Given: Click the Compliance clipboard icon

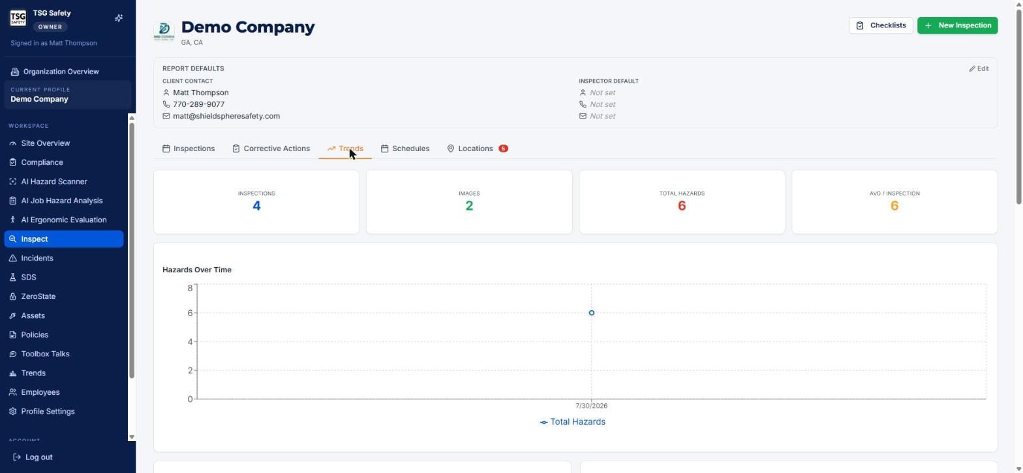Looking at the screenshot, I should (12, 162).
